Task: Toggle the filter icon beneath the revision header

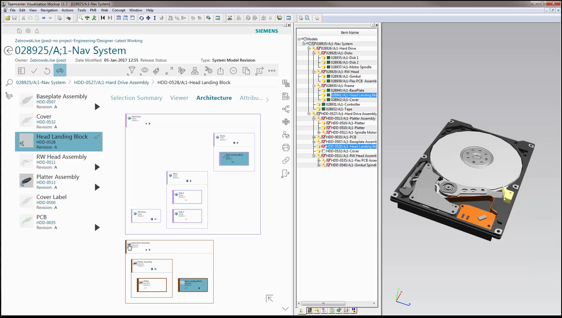Action: click(132, 71)
